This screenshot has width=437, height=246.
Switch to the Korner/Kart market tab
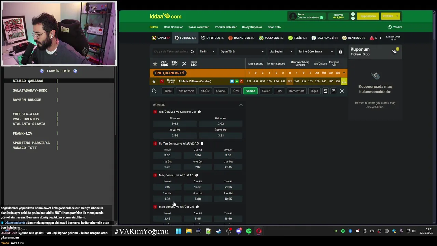pyautogui.click(x=296, y=91)
